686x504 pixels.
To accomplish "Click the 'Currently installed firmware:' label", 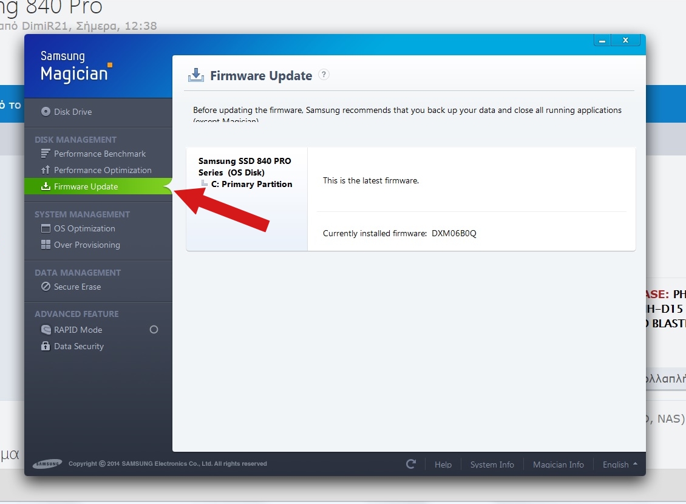I will click(x=375, y=234).
